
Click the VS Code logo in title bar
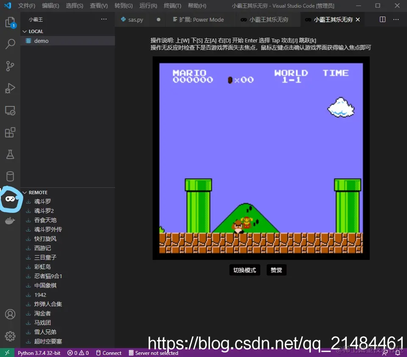tap(8, 6)
